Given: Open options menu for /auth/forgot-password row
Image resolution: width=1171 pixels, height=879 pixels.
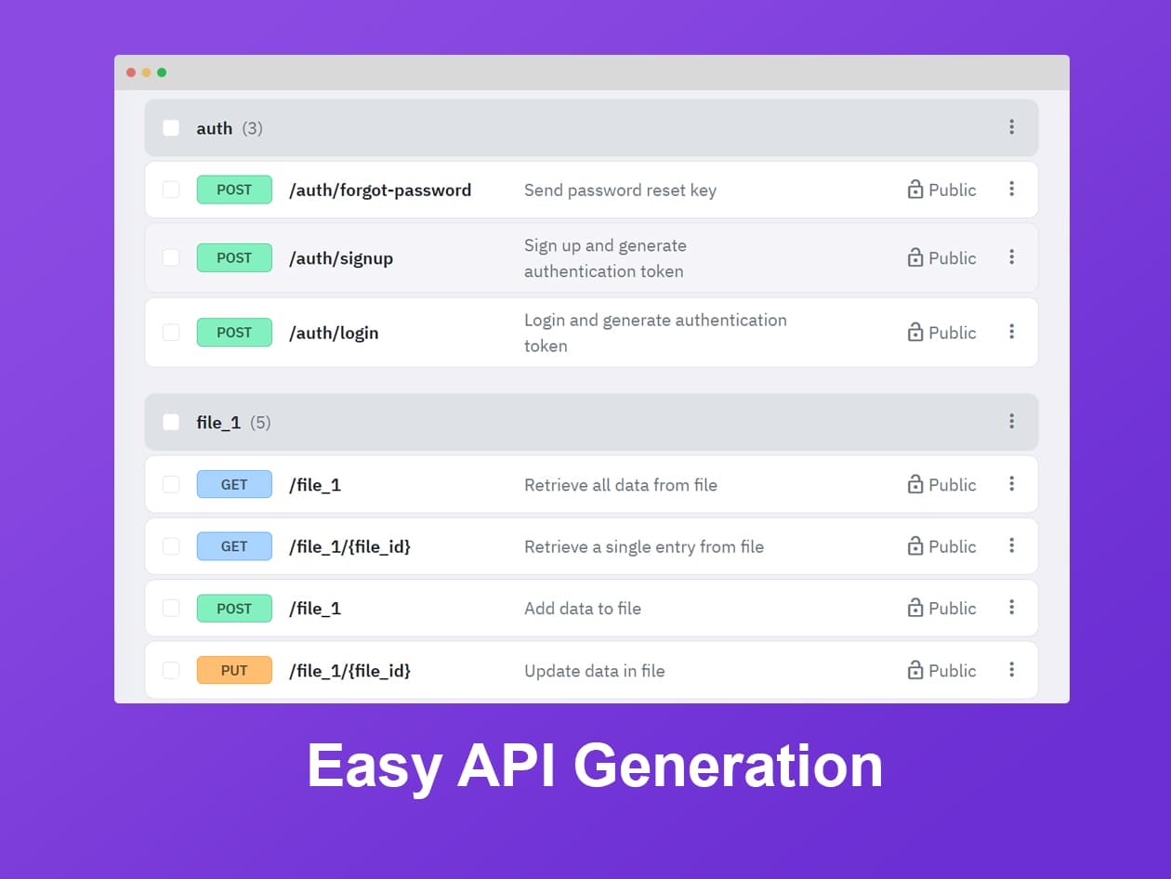Looking at the screenshot, I should (x=1011, y=190).
